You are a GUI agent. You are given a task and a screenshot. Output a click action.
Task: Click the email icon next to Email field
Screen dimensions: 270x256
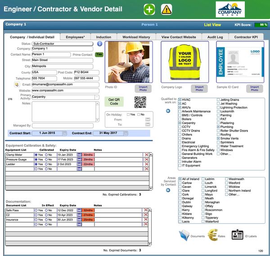pyautogui.click(x=17, y=84)
